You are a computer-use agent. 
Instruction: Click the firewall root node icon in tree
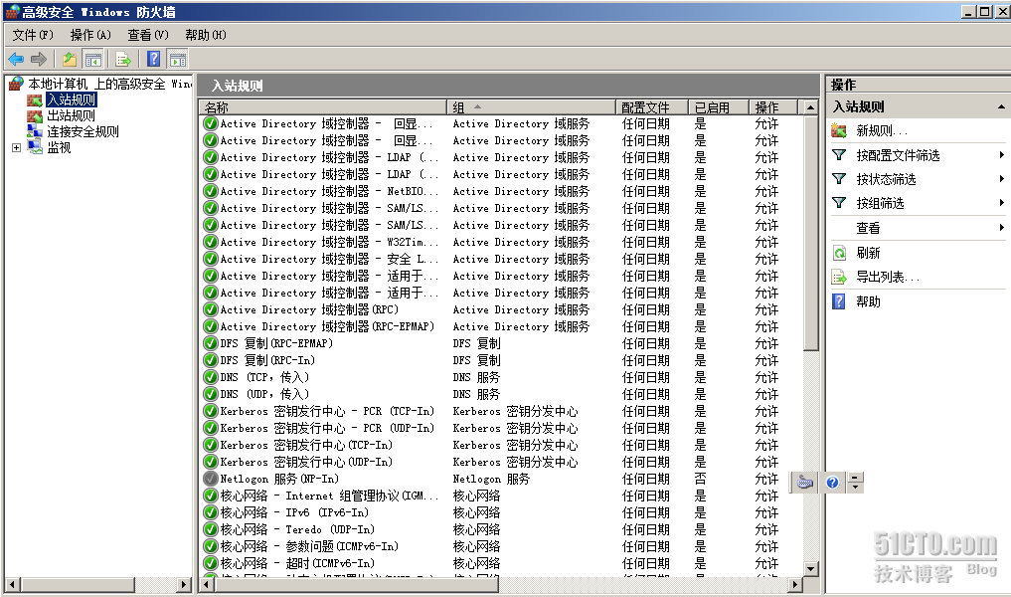click(16, 84)
